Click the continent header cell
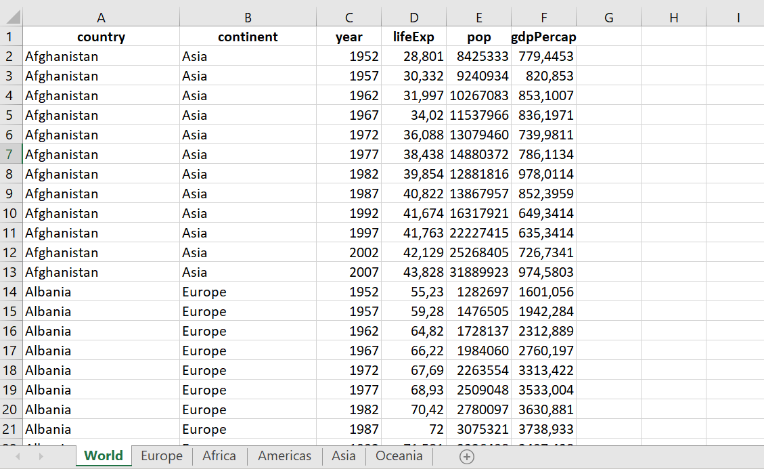The image size is (764, 469). tap(248, 37)
